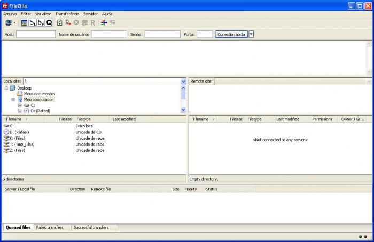Open the Remote site path dropdown
The height and width of the screenshot is (242, 374).
(x=369, y=82)
